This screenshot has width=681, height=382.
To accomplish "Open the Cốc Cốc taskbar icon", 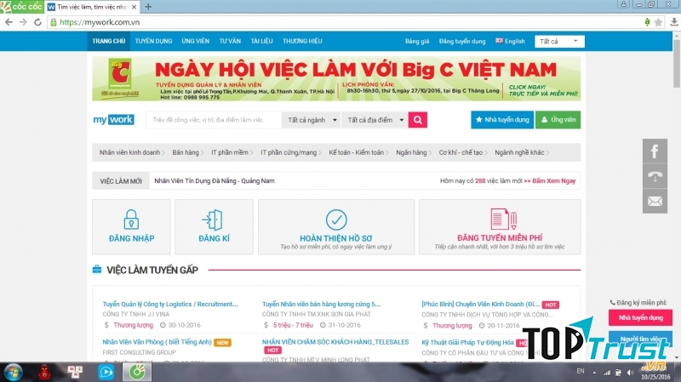I will (x=137, y=373).
